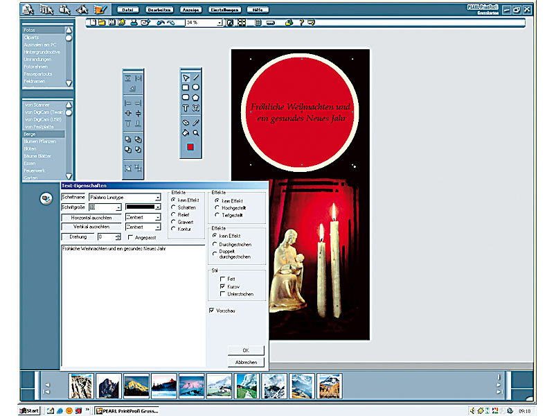
Task: Select the arrow pointer tool
Action: pyautogui.click(x=186, y=78)
